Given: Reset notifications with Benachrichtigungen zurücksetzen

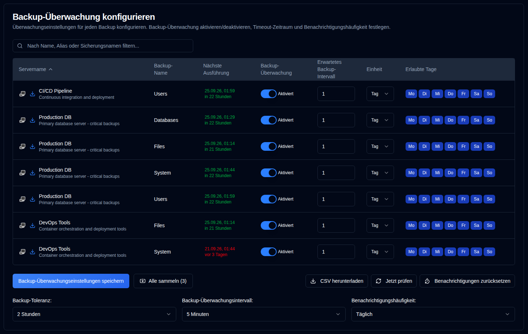Looking at the screenshot, I should point(467,281).
